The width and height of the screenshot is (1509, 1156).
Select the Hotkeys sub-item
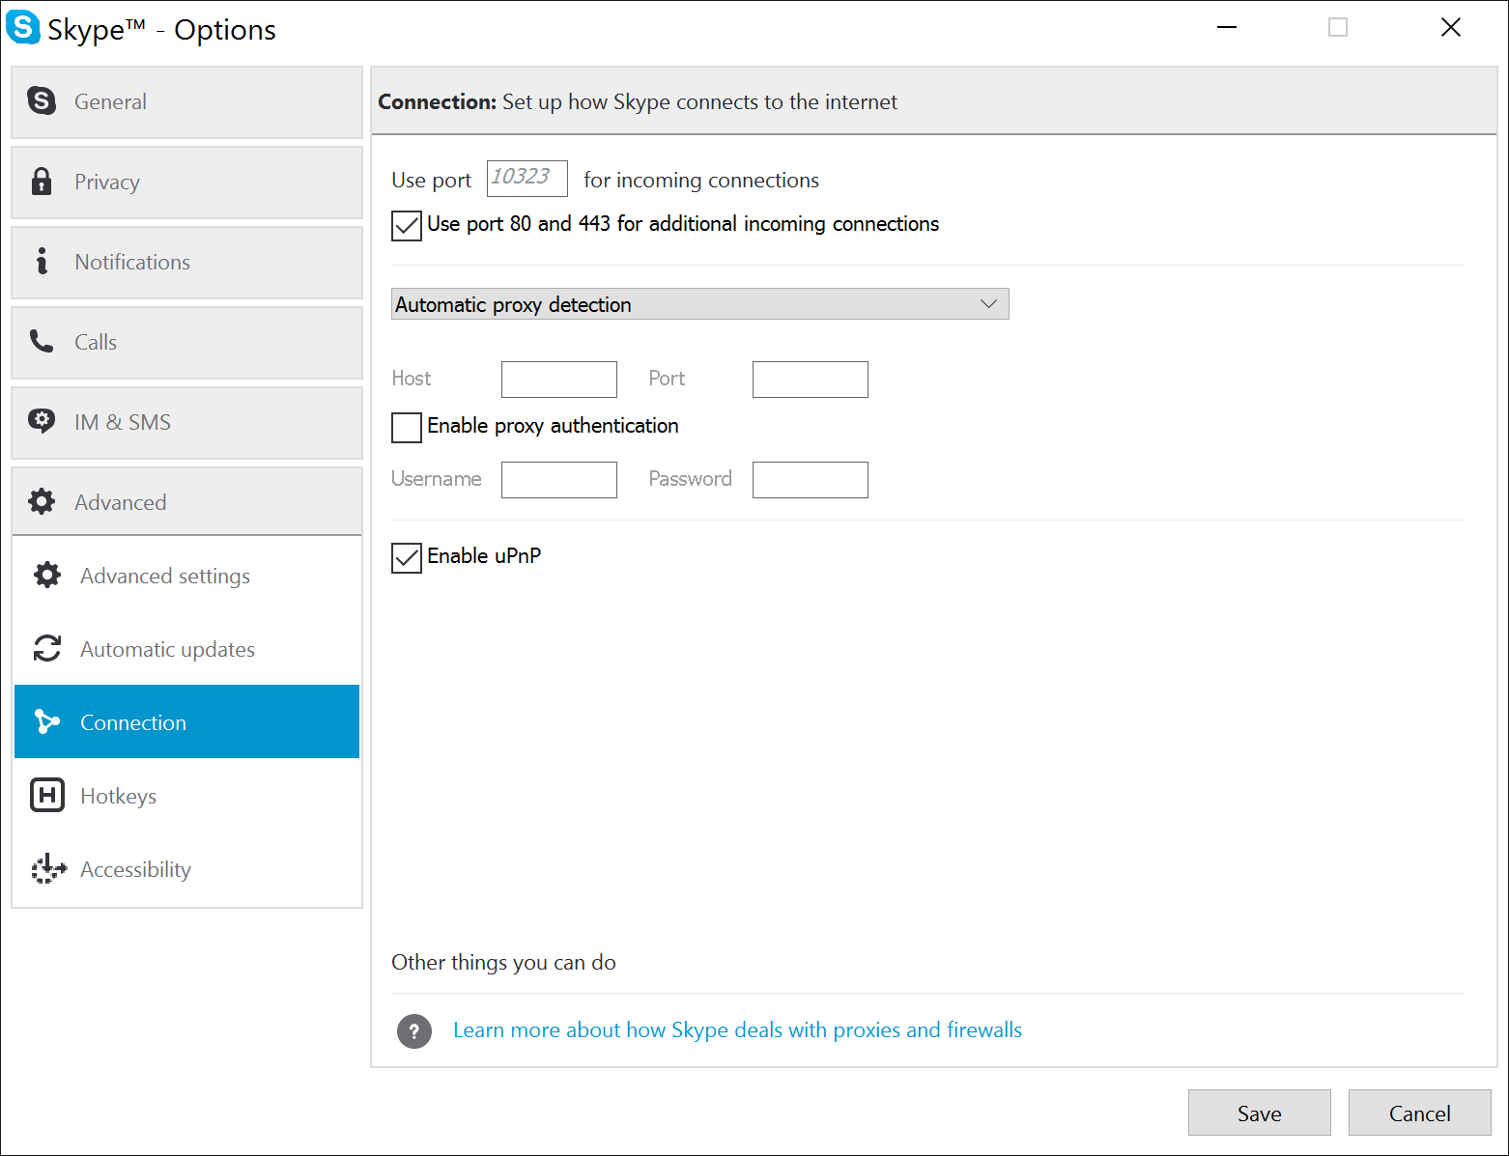[x=186, y=796]
